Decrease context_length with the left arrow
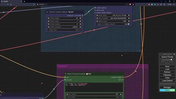Viewport: 176px width, 99px height. [48, 18]
